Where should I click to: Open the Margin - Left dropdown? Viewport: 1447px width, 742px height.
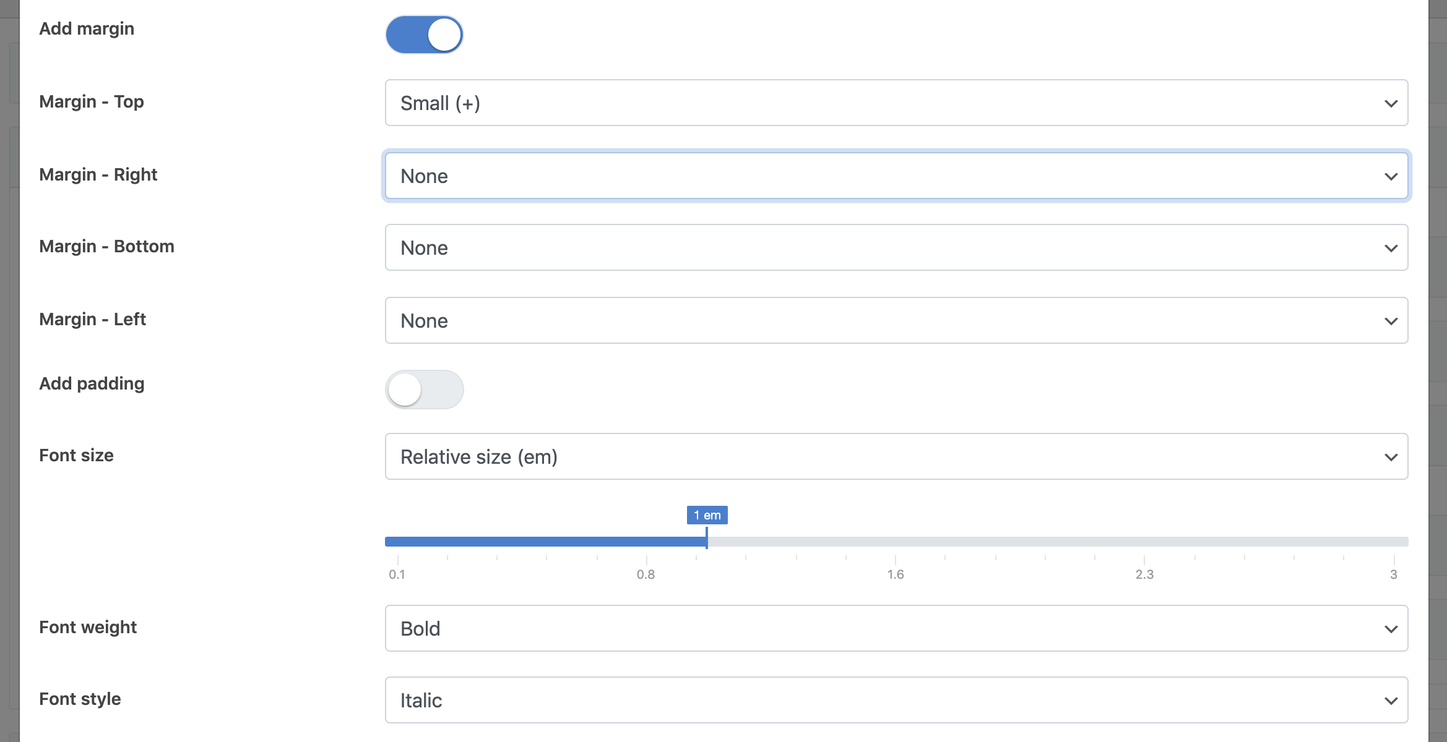click(896, 320)
